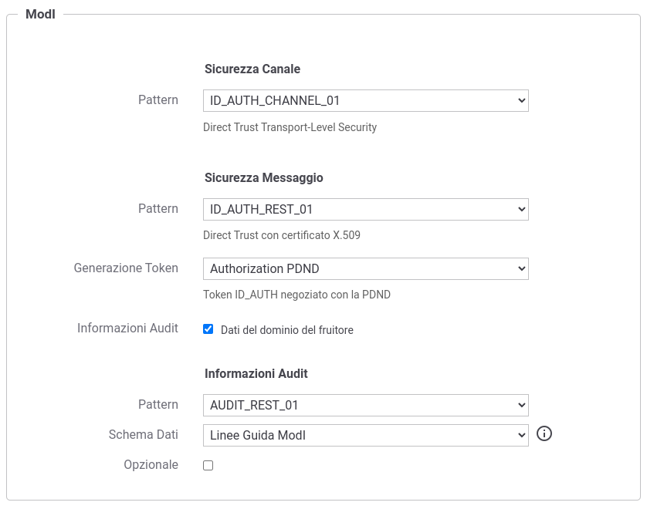Click the Direct Trust con certificato X.509 text
The image size is (647, 509).
pos(281,235)
